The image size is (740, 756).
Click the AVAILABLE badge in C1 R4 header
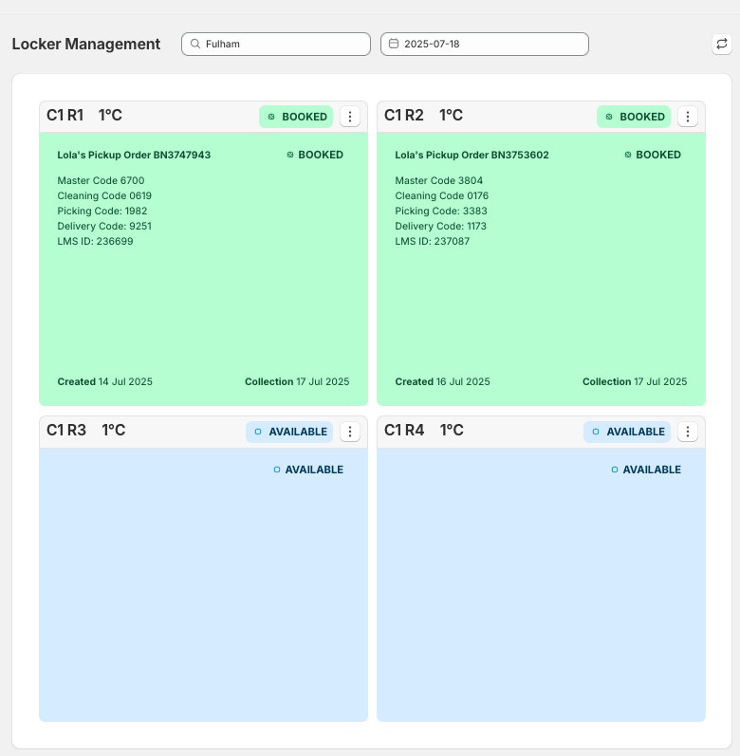coord(627,432)
